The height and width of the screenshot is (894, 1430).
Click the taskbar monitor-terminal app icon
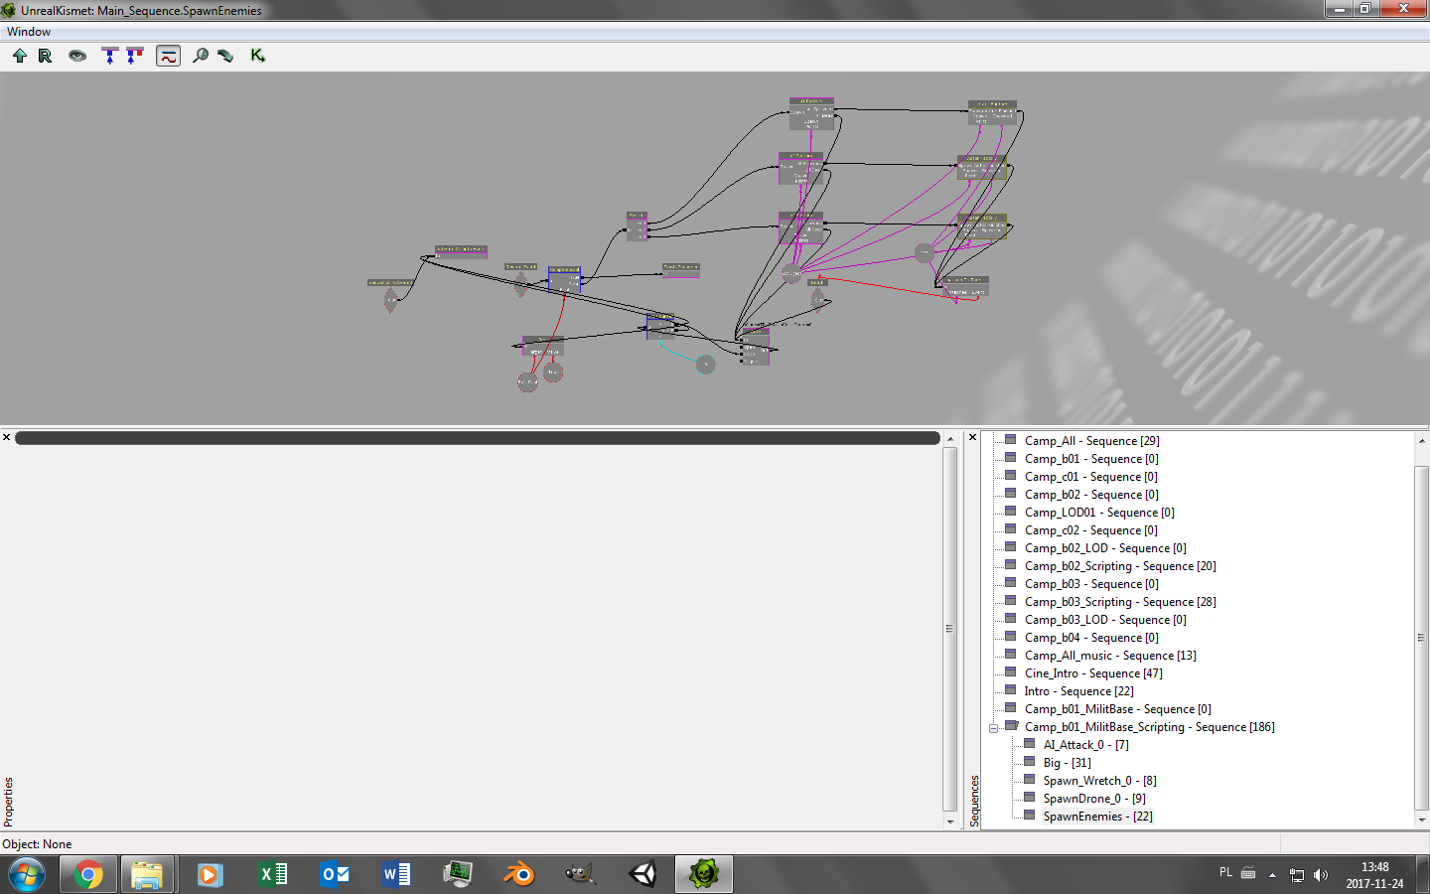457,875
